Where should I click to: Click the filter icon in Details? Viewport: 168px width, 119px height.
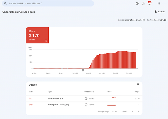point(138,85)
